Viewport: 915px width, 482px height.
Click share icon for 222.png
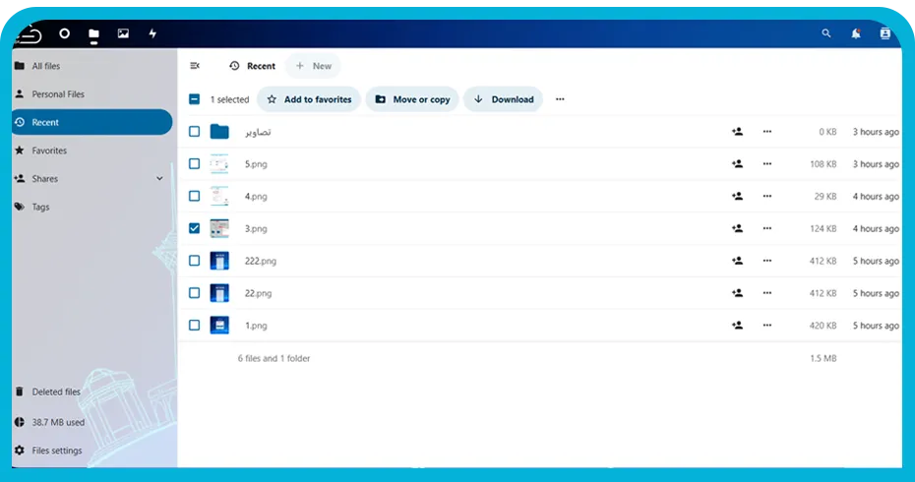pyautogui.click(x=738, y=261)
